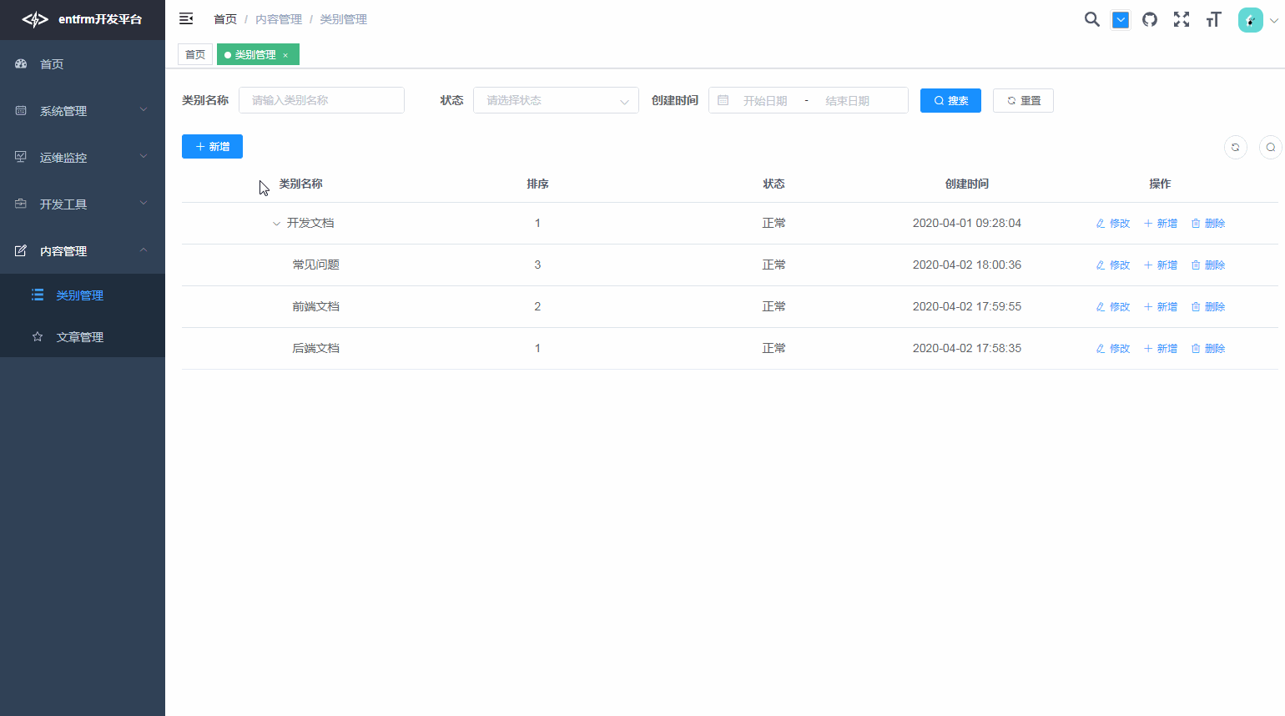Click 修改 on the 前端文档 row
The width and height of the screenshot is (1285, 716).
1113,306
